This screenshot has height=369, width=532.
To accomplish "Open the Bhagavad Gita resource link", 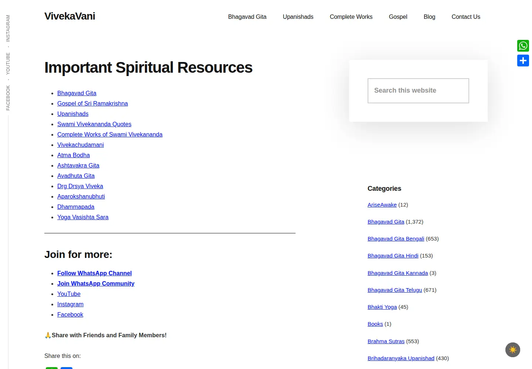I will pyautogui.click(x=77, y=93).
